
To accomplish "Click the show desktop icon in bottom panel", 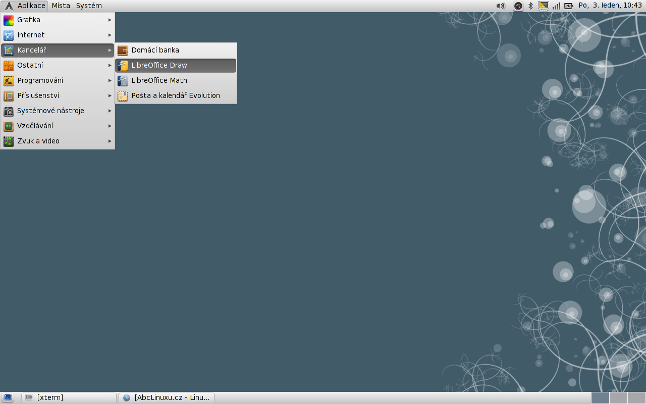I will (8, 398).
